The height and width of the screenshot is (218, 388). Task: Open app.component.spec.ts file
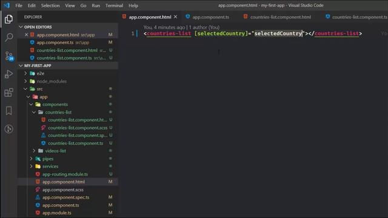[68, 197]
